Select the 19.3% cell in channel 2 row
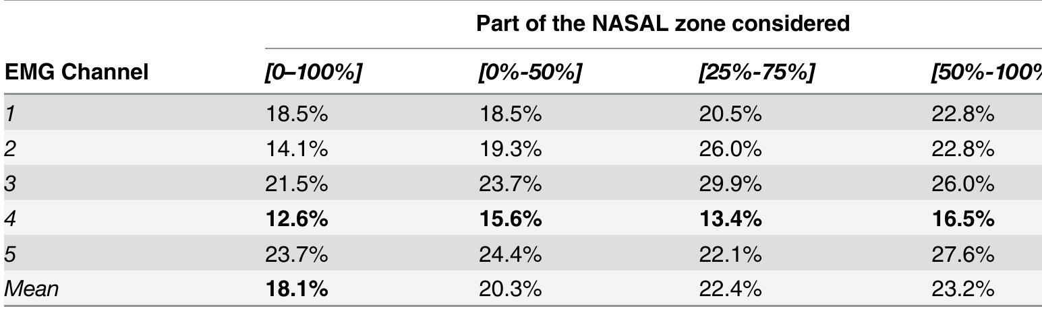The image size is (1042, 317). tap(510, 148)
